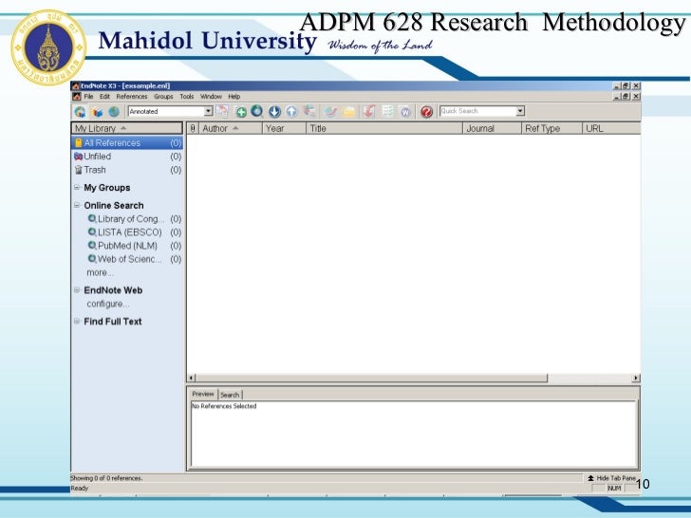Click the NUM indicator in status bar

point(614,488)
